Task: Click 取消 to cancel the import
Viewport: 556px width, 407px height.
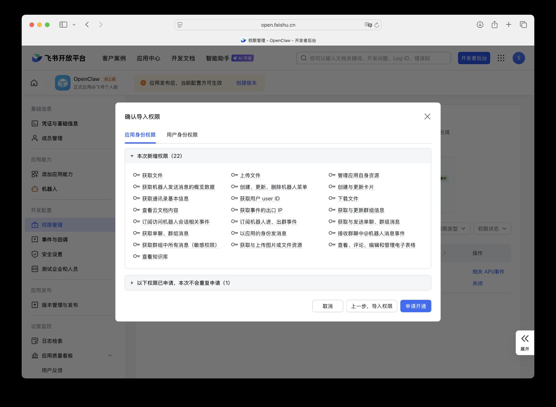Action: click(327, 306)
